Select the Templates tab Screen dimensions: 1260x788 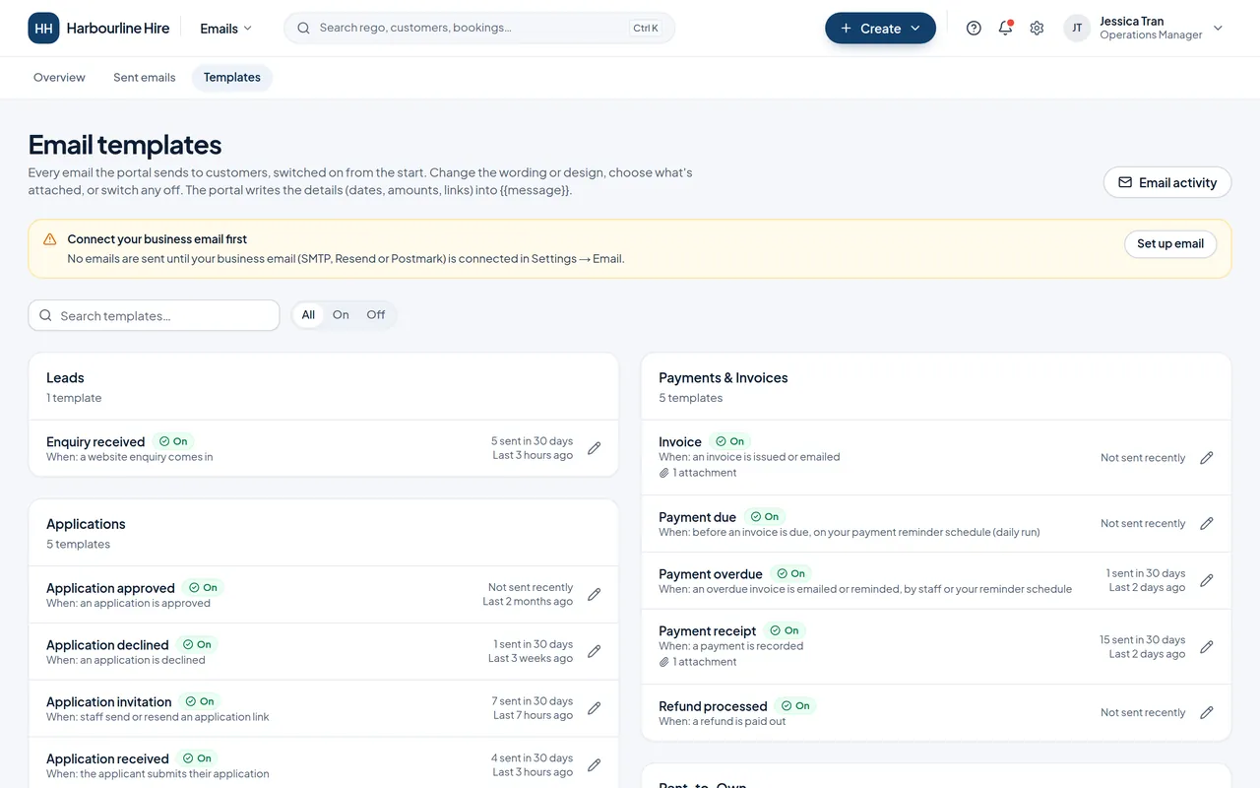(x=232, y=78)
